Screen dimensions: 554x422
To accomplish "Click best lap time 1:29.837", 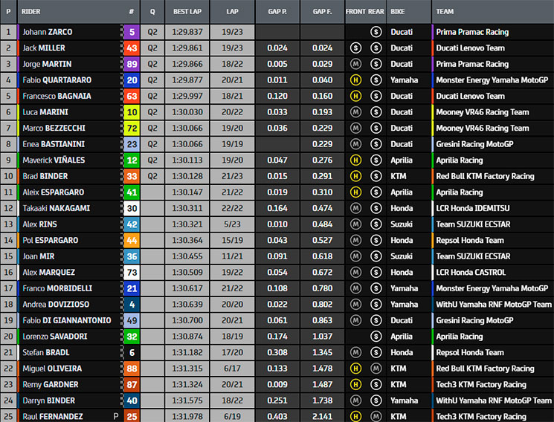I will (187, 32).
